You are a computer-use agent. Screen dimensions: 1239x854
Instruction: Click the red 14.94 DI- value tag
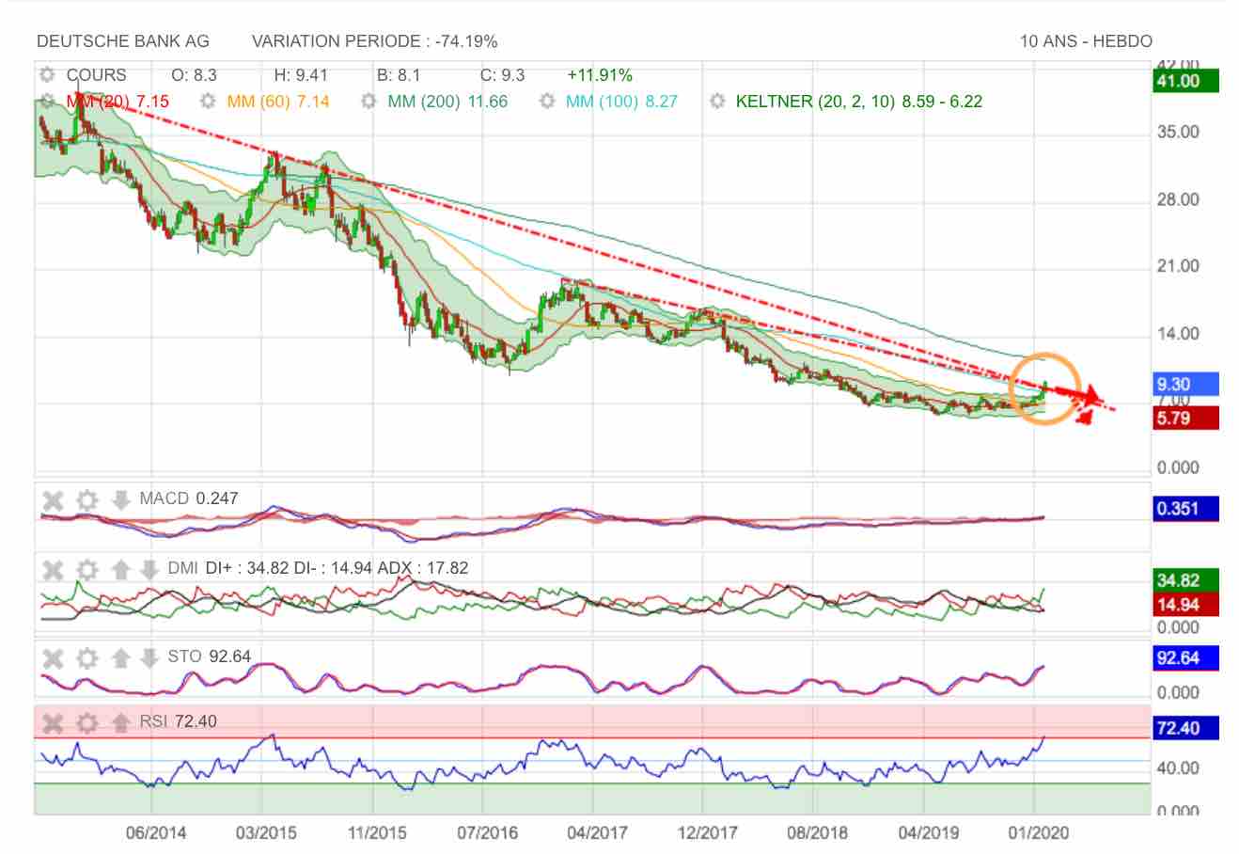(1185, 605)
